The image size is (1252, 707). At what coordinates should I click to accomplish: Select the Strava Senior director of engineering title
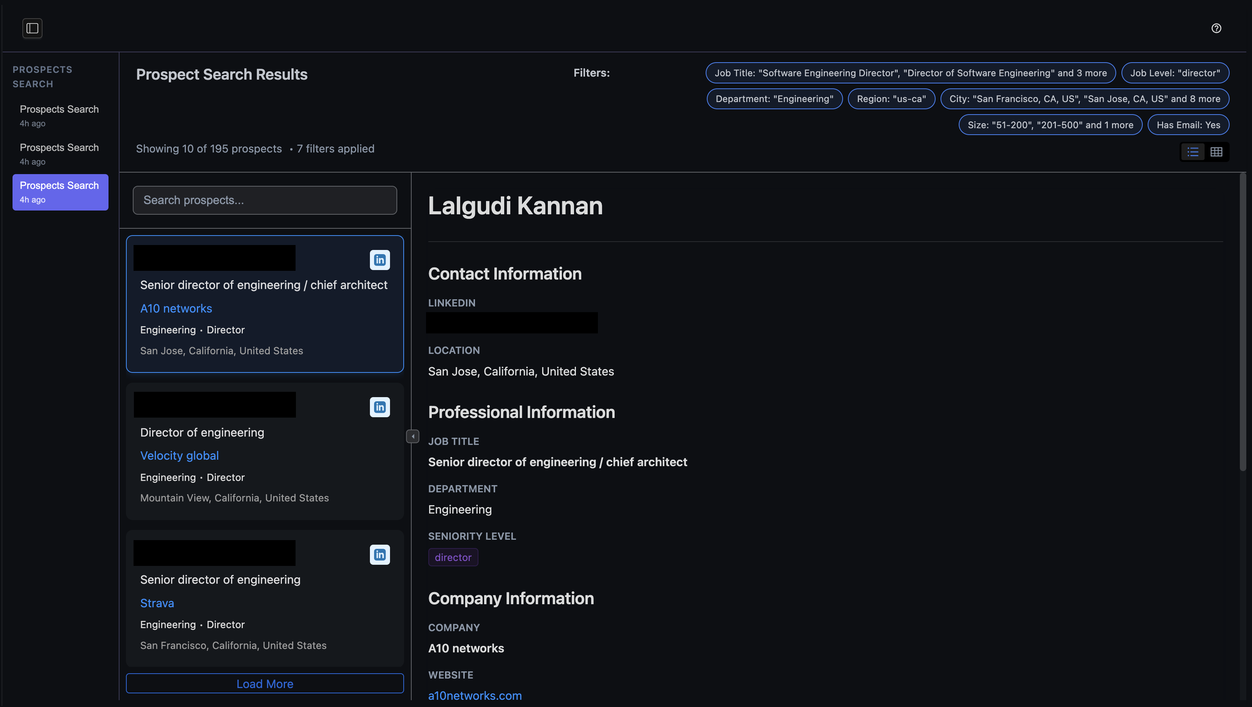click(220, 580)
